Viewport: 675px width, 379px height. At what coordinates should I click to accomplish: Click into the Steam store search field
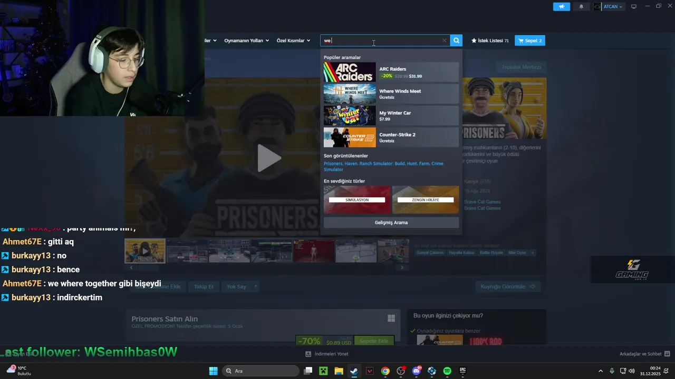[x=385, y=41]
